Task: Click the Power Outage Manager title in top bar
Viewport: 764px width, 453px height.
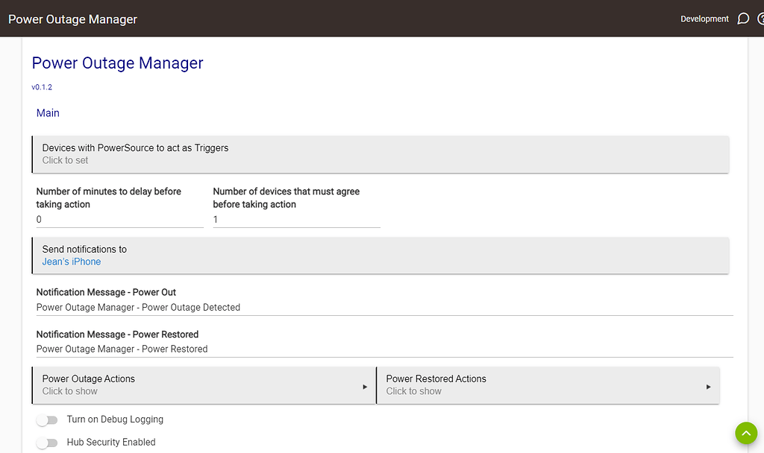Action: tap(72, 19)
